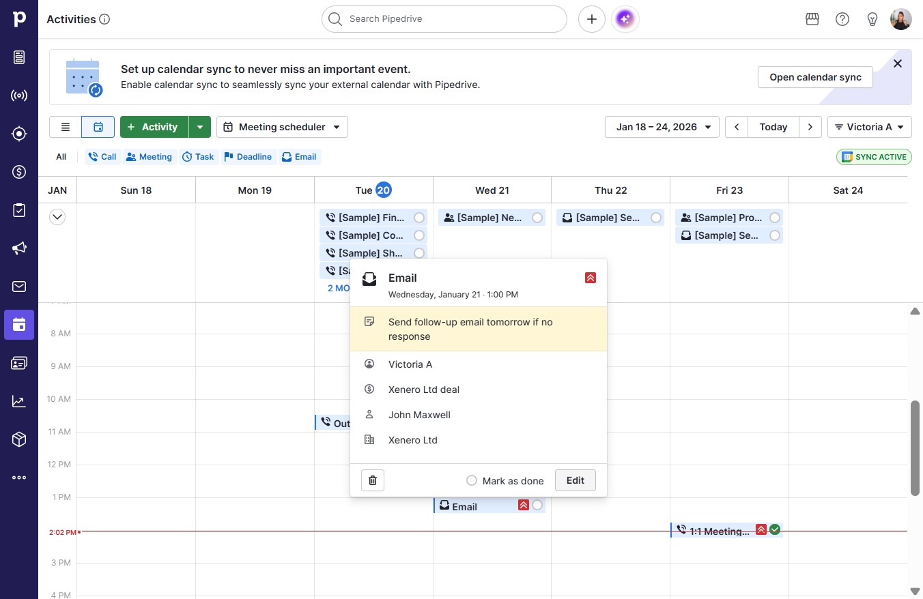Mark Thursday's [Sample] Se... email as done
Viewport: 923px width, 599px height.
pos(656,218)
